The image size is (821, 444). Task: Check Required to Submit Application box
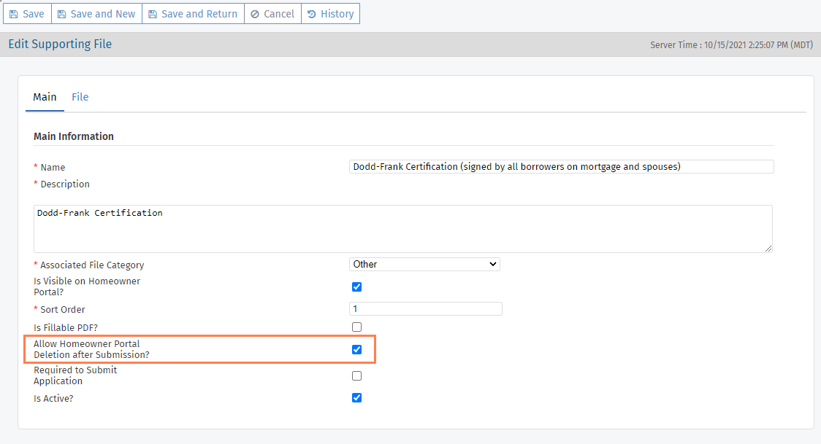tap(356, 375)
